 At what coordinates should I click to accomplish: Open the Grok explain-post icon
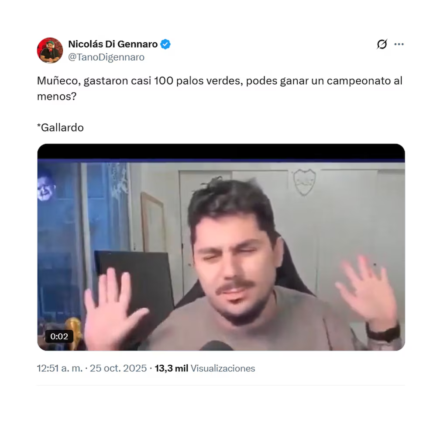pos(381,44)
